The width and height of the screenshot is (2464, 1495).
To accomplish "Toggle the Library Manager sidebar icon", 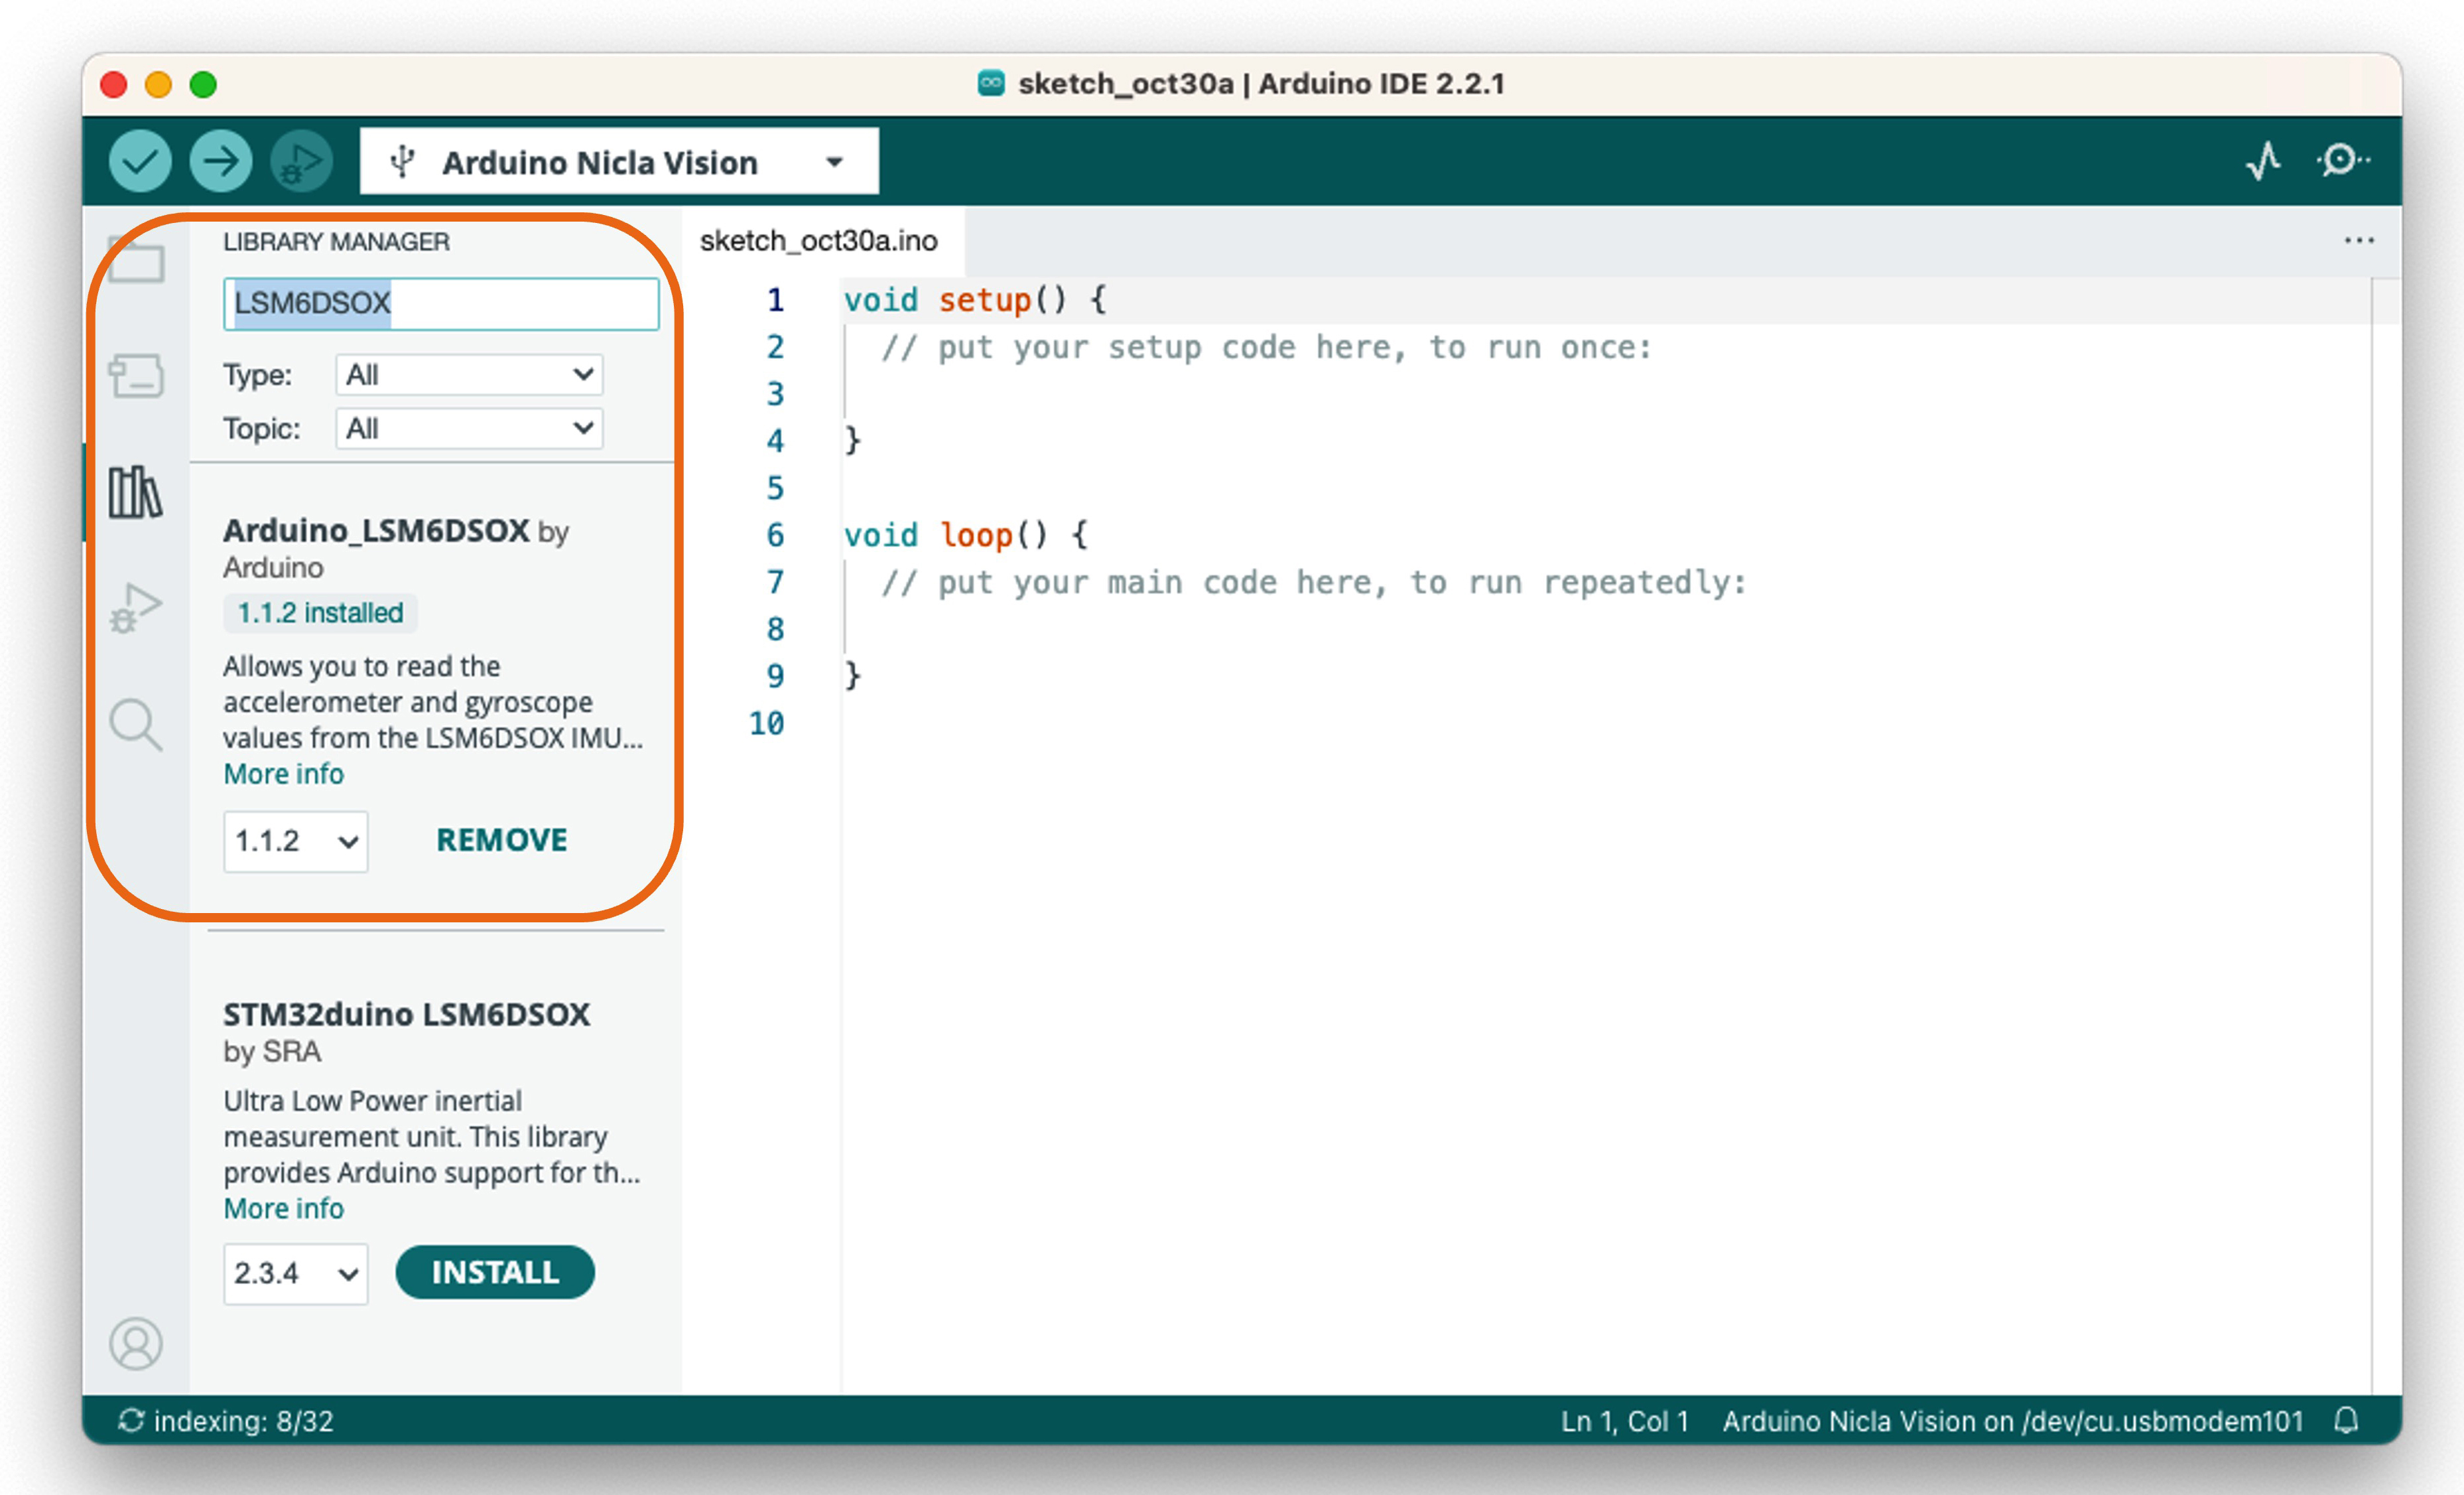I will [136, 492].
